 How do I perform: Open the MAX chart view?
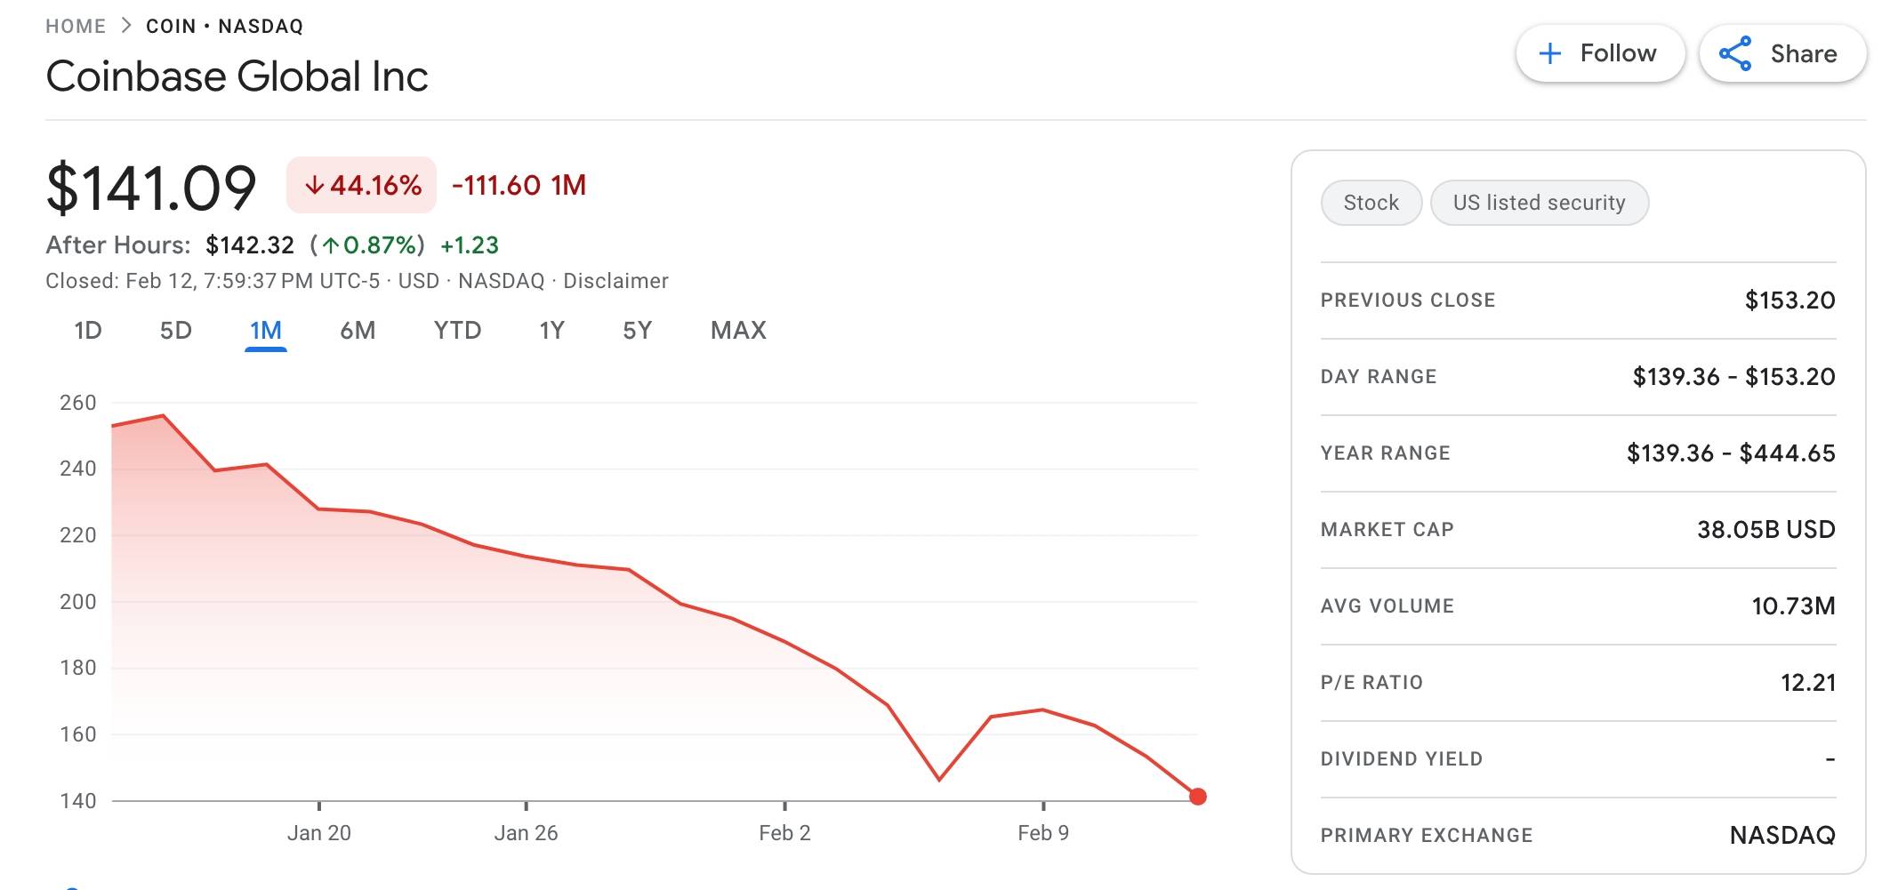click(x=736, y=330)
